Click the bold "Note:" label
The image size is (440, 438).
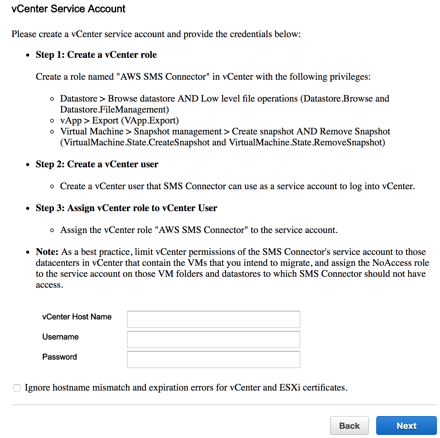tap(47, 252)
